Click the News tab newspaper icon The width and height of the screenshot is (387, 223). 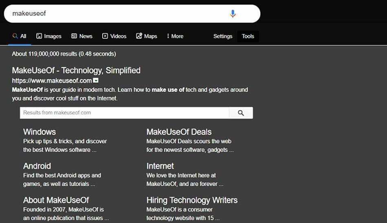[74, 36]
